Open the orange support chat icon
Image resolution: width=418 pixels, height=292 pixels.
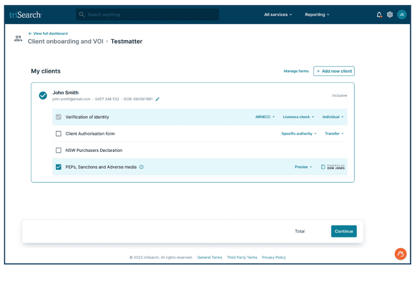(x=400, y=254)
